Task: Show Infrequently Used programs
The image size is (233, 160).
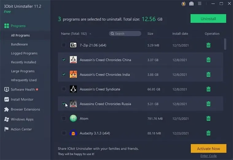Action: tap(24, 80)
